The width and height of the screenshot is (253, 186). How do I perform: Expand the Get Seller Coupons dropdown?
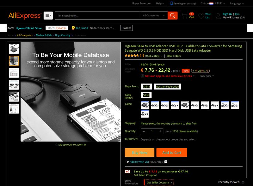point(159,183)
